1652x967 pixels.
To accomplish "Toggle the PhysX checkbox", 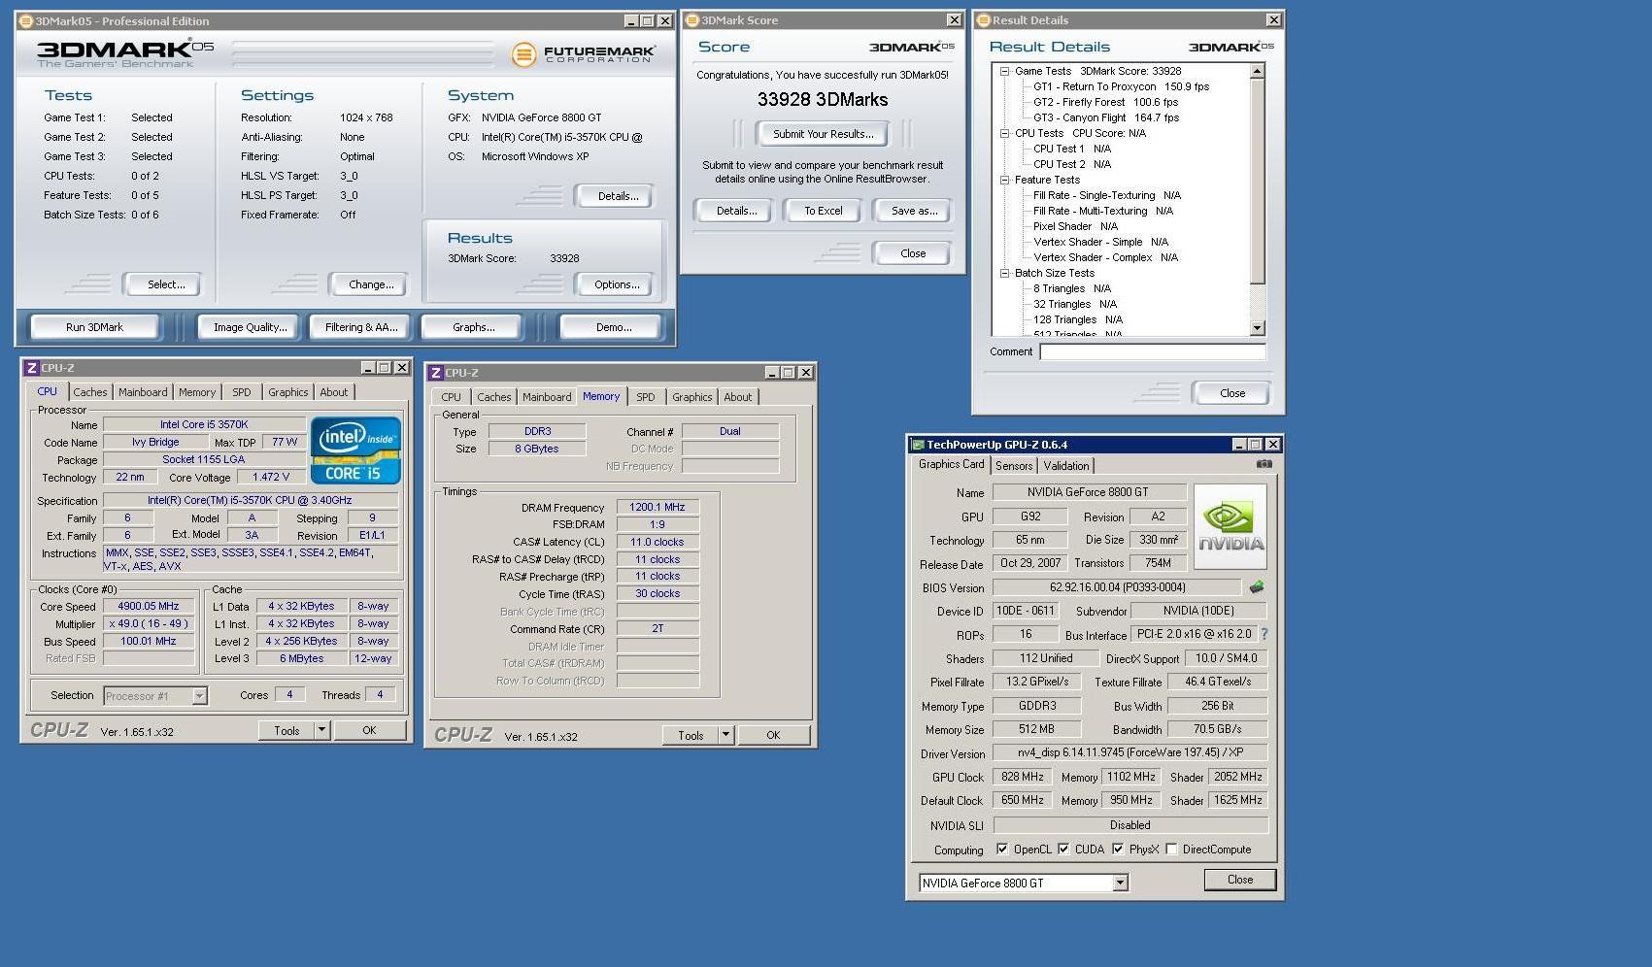I will click(1118, 850).
